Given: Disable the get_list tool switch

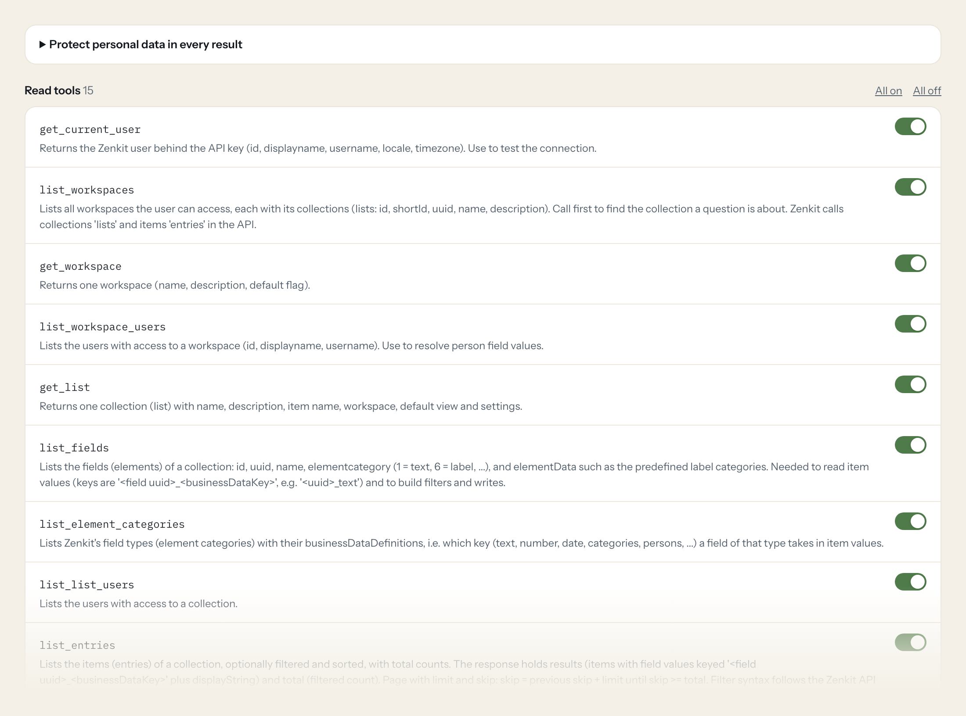Looking at the screenshot, I should tap(910, 384).
